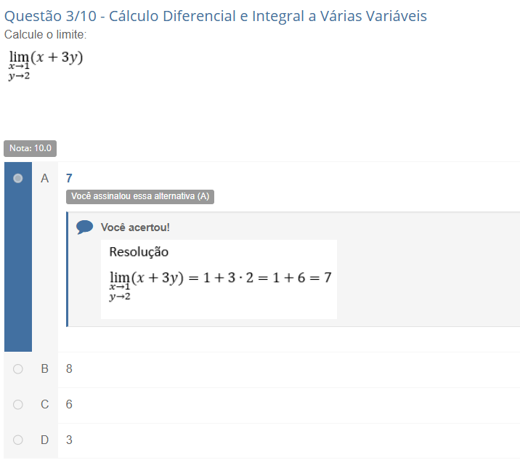
Task: Click the "Nota: 10.0" grade badge
Action: (x=31, y=148)
